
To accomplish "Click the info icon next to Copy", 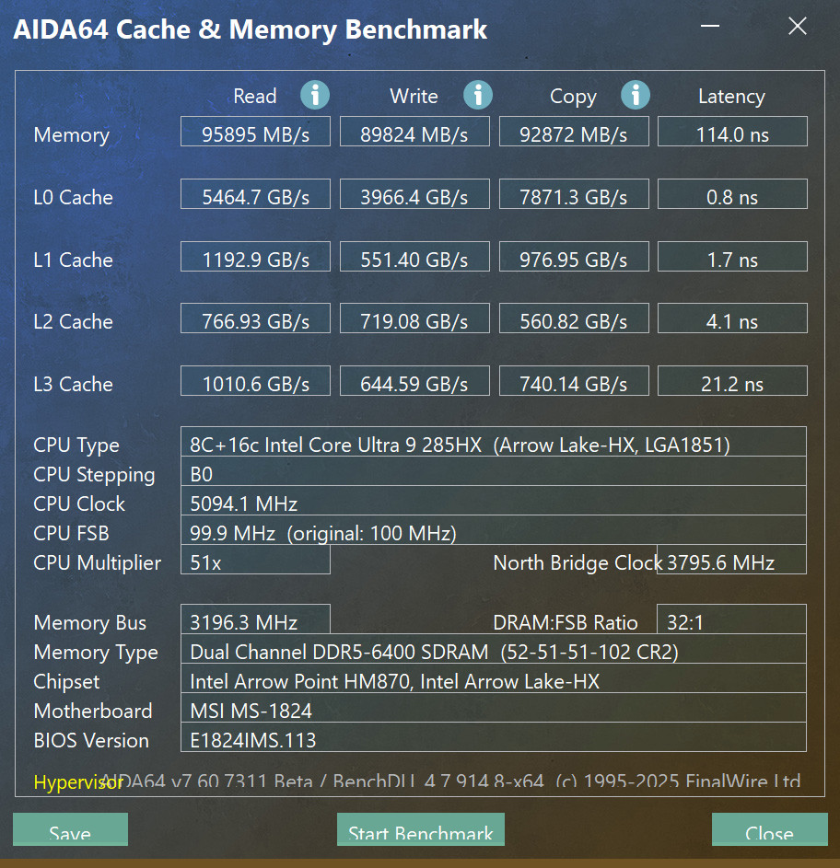I will point(635,95).
